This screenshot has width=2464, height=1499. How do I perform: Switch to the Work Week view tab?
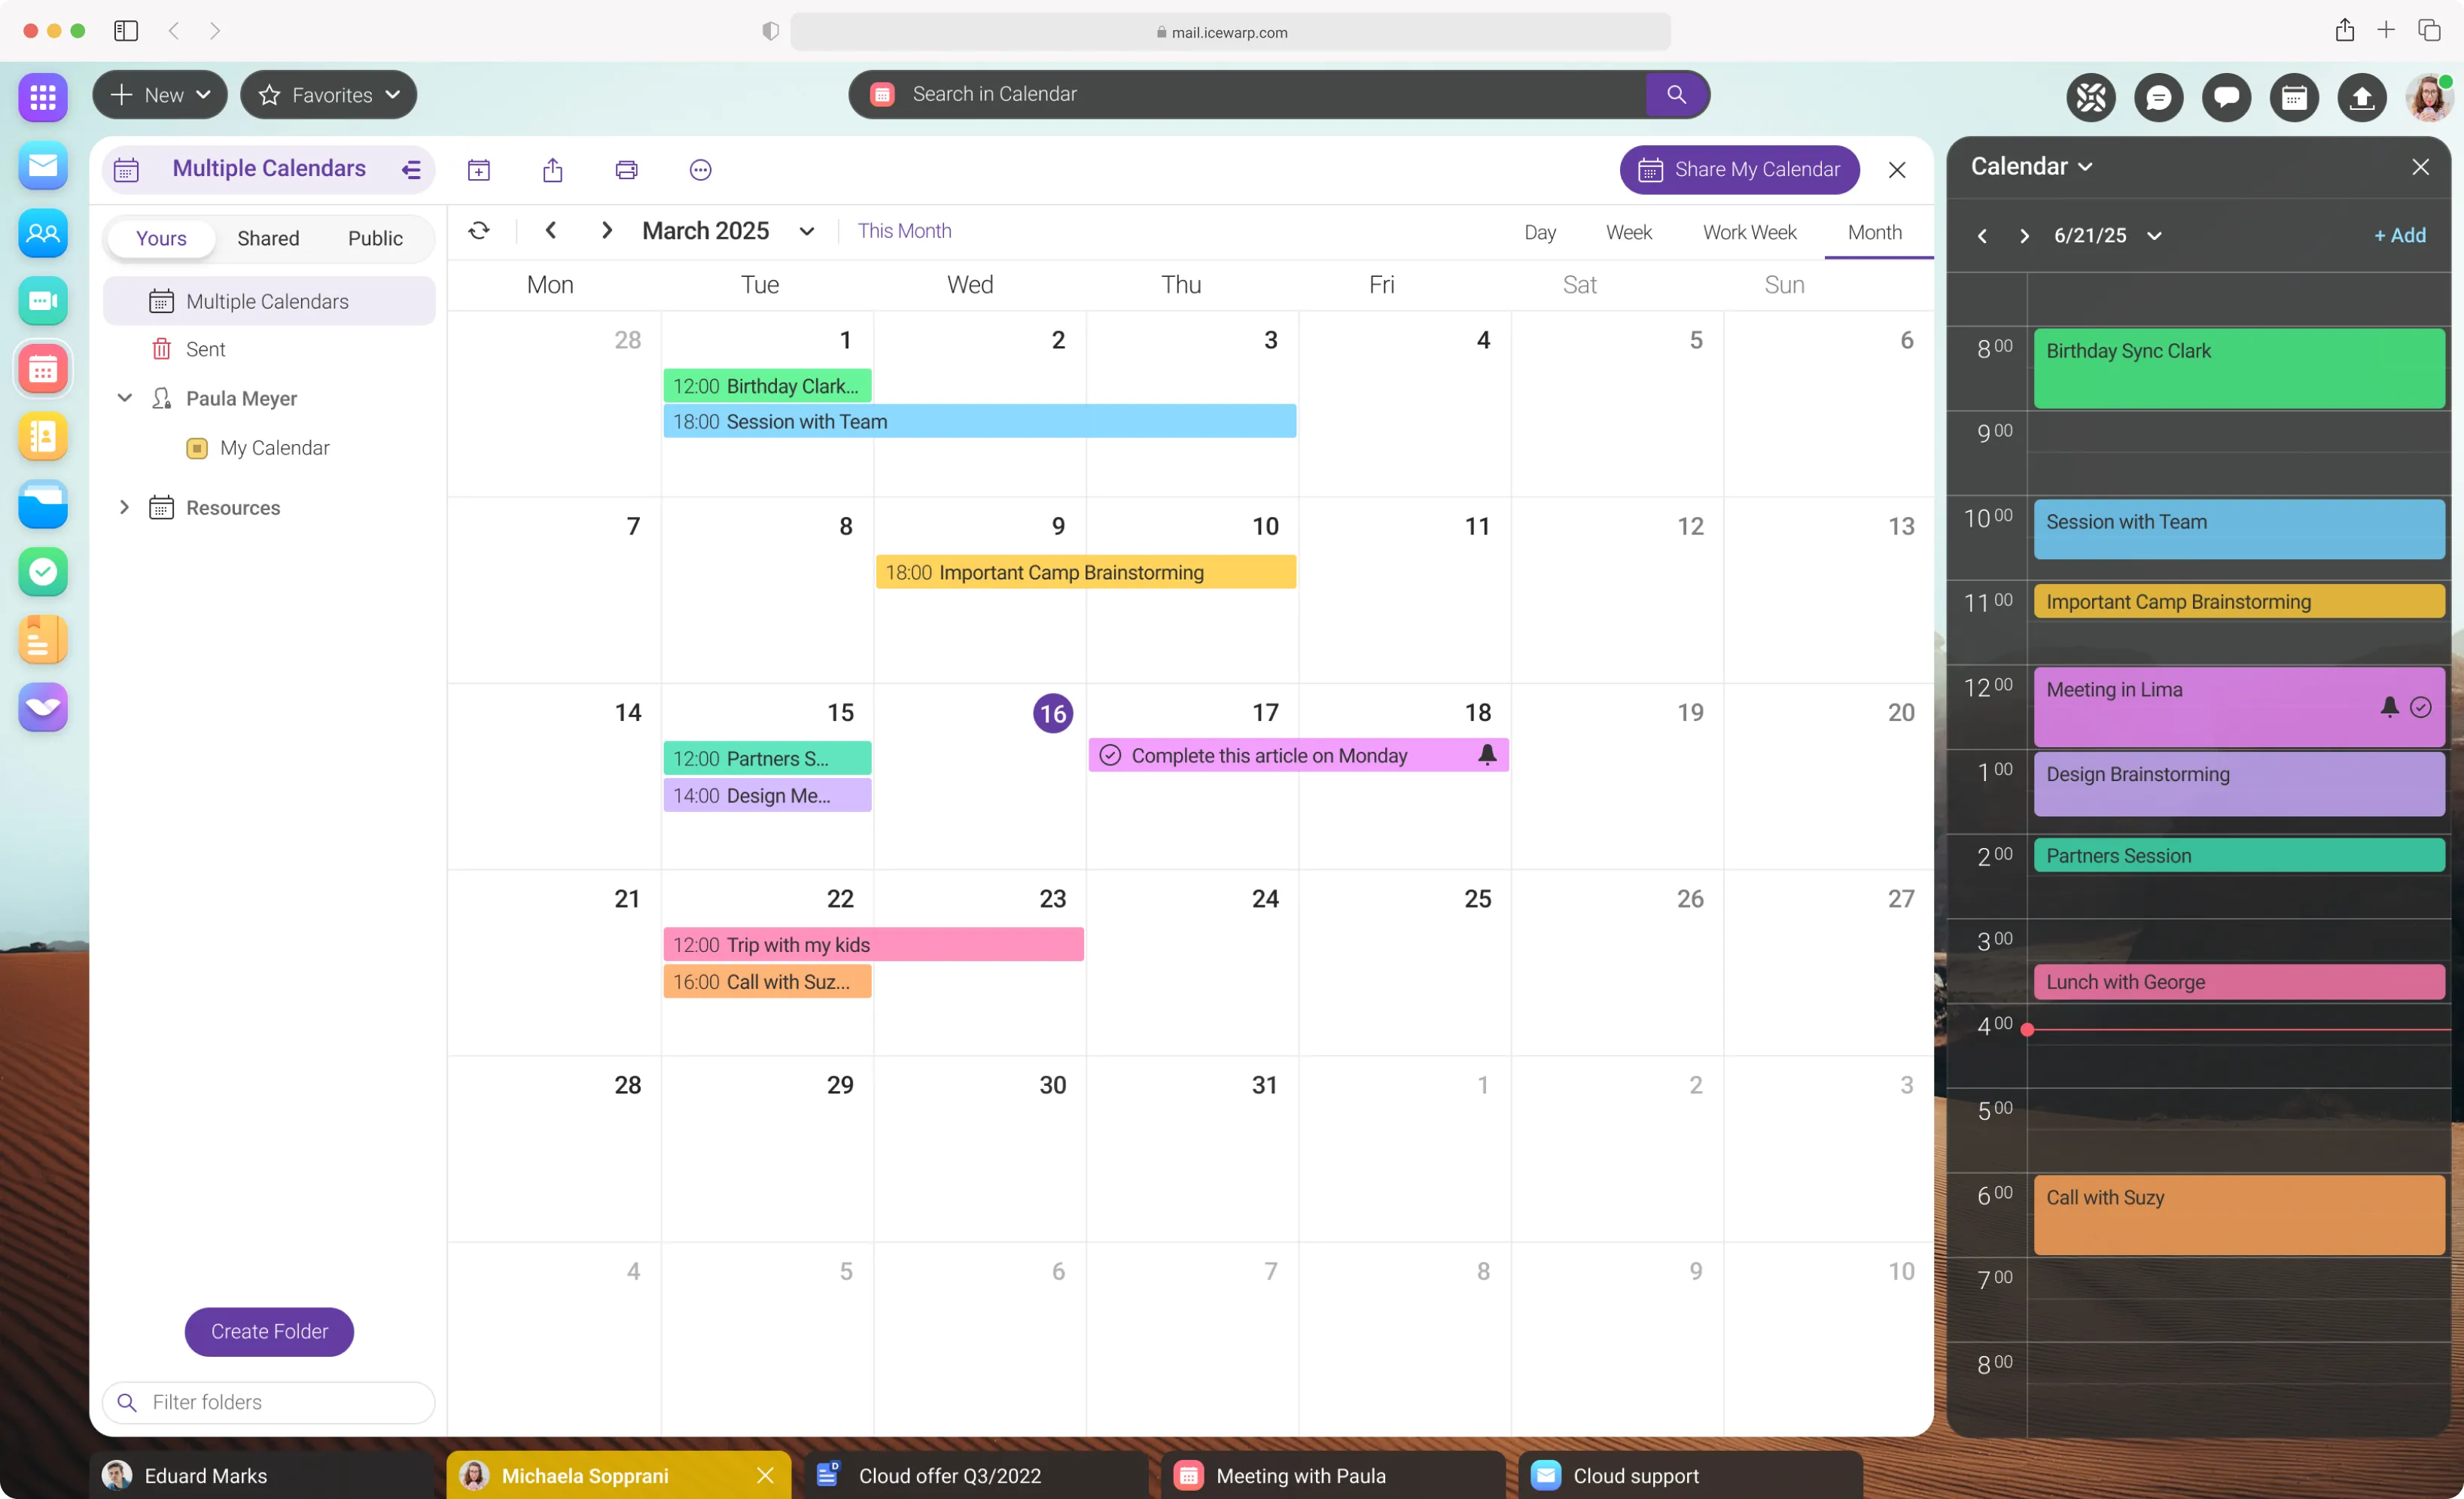click(1749, 232)
